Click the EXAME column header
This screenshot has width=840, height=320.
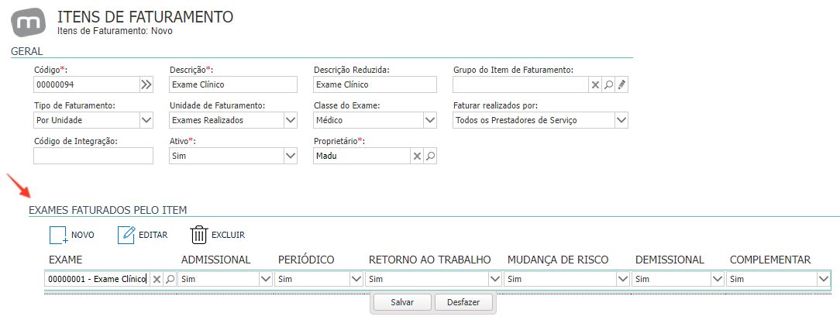tap(65, 260)
